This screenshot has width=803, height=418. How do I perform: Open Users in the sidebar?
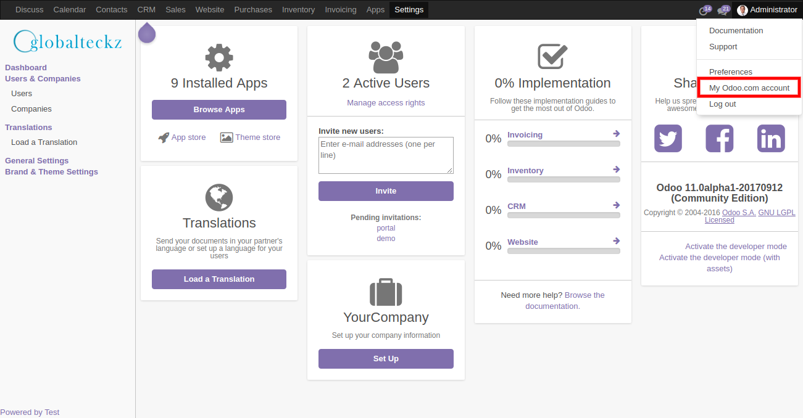(22, 94)
